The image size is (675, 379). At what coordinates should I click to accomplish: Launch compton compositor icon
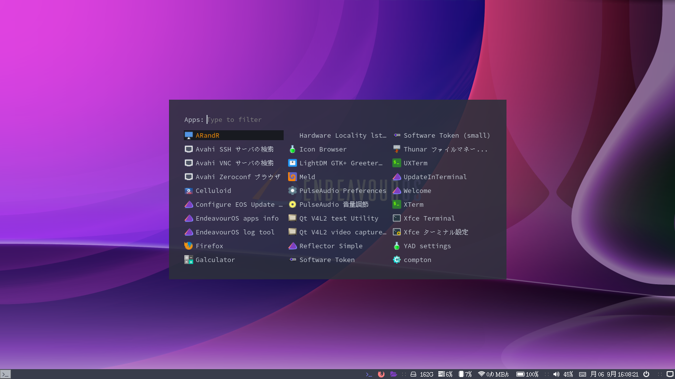coord(397,260)
